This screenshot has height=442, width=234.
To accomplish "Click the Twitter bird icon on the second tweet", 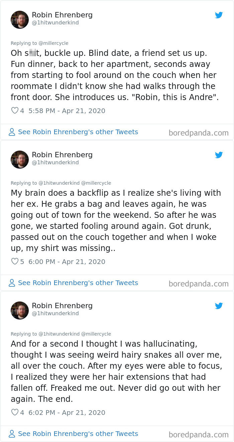I will 219,155.
